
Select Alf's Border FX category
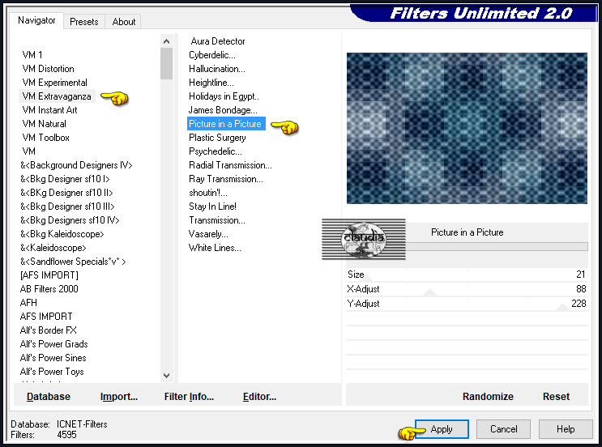(49, 330)
